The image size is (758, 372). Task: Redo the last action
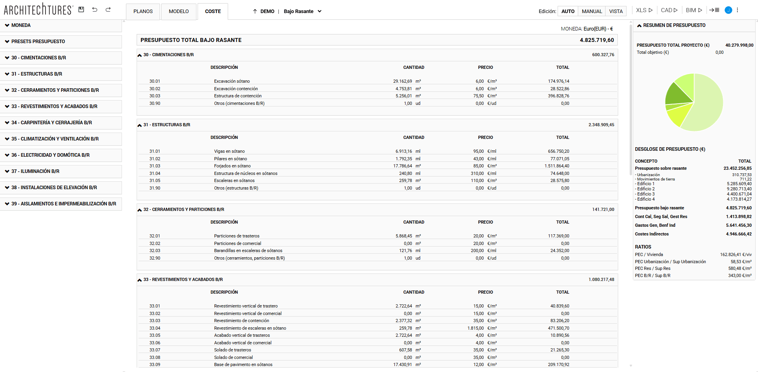tap(108, 9)
